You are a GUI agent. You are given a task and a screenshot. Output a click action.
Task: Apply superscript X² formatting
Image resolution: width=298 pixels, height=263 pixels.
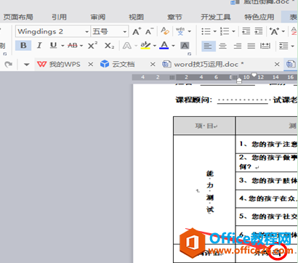point(92,46)
